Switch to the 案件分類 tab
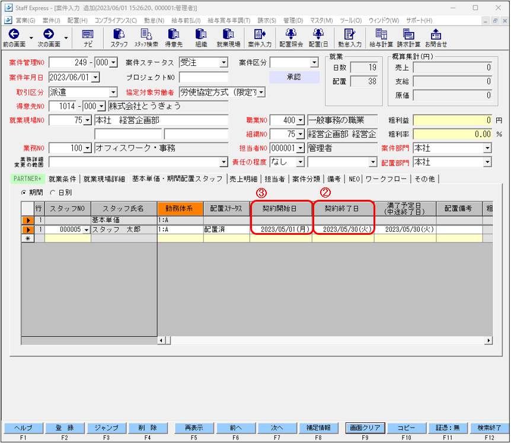The height and width of the screenshot is (443, 511). (x=306, y=179)
